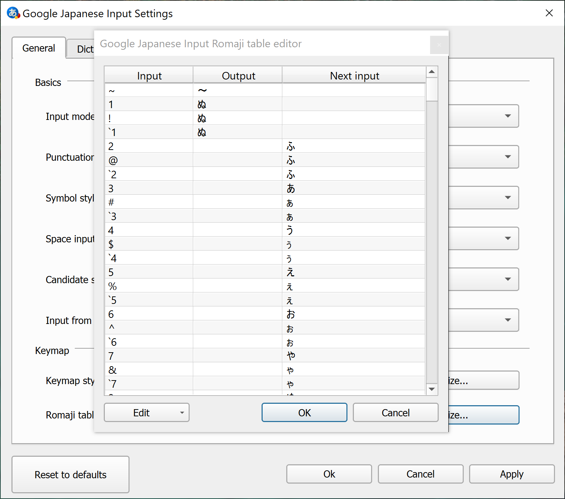Click the Input column header

(149, 76)
